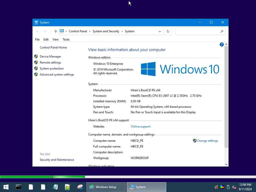Click the search magnifier icon
The width and height of the screenshot is (256, 192).
coord(222,31)
